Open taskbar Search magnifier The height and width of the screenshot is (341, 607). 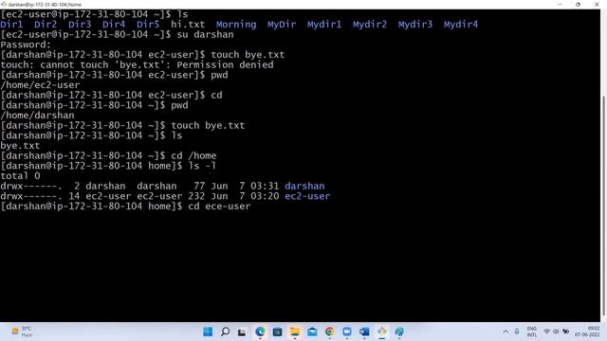225,332
